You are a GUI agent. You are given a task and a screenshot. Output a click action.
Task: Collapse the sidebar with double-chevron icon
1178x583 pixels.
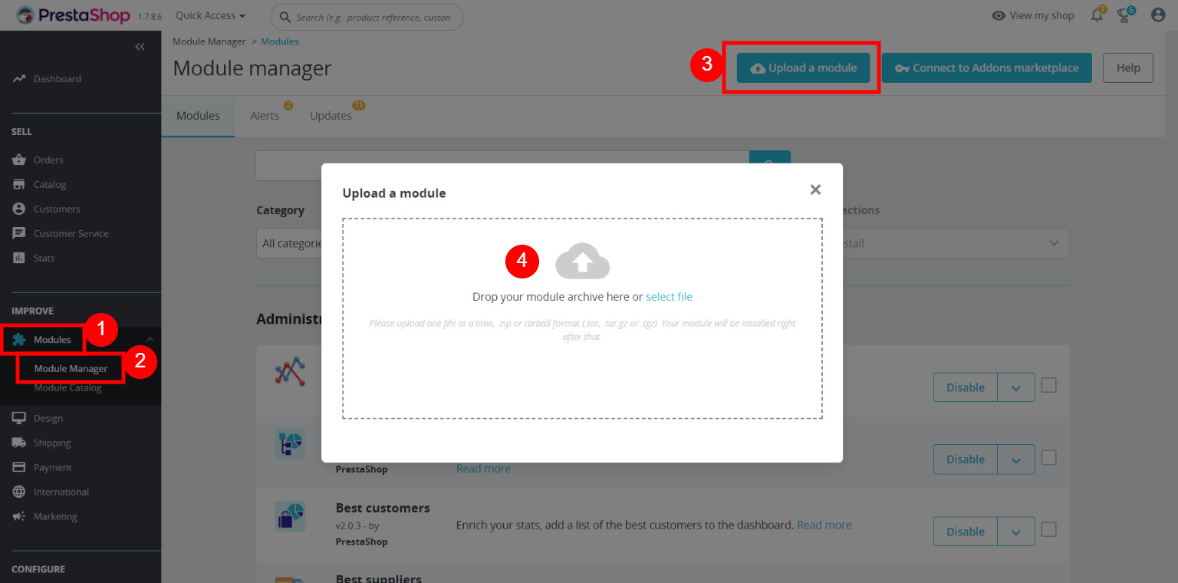[x=140, y=47]
